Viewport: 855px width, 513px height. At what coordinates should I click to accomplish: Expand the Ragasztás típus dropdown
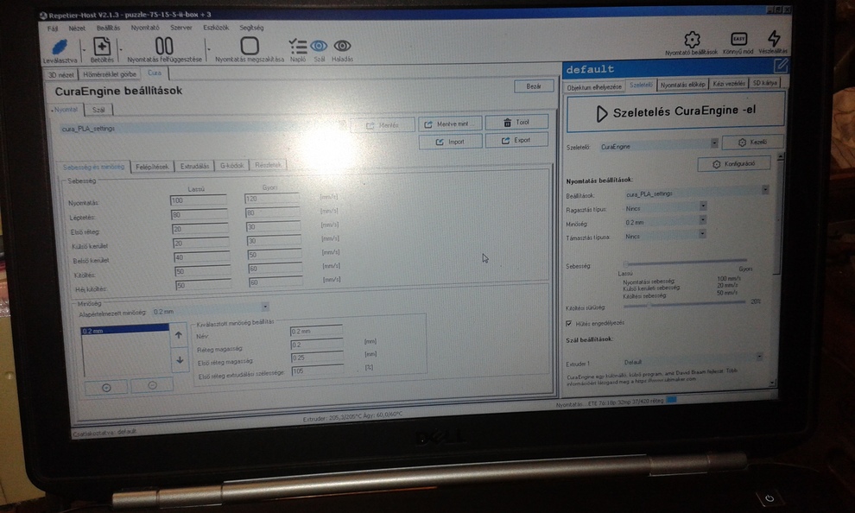[x=703, y=206]
